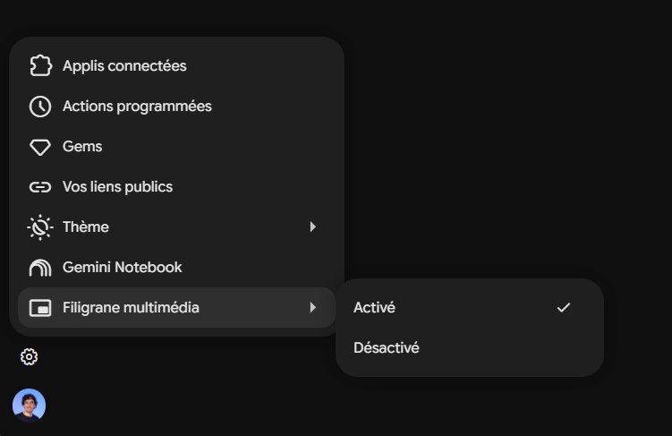Click the puzzle-piece Applis connectées icon
This screenshot has width=672, height=436.
(x=41, y=65)
